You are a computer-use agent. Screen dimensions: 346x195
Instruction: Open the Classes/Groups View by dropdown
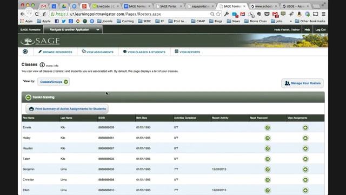(54, 82)
